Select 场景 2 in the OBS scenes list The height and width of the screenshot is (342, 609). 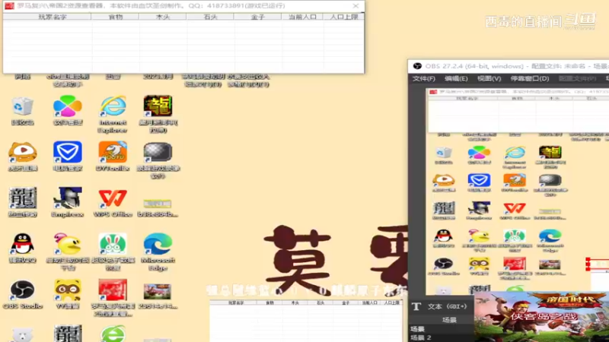pyautogui.click(x=421, y=337)
